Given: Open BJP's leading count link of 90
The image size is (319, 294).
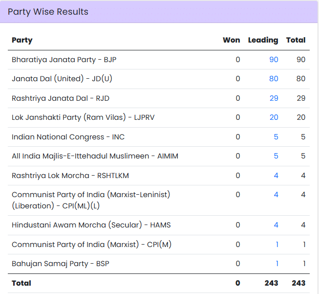Looking at the screenshot, I should [x=273, y=60].
